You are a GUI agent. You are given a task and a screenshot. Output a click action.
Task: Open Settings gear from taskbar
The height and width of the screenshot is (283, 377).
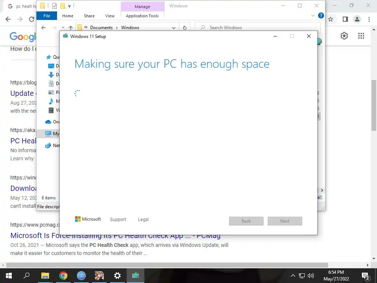coord(117,276)
